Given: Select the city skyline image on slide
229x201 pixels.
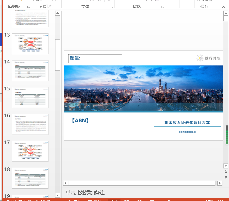Looking at the screenshot, I should [x=143, y=88].
